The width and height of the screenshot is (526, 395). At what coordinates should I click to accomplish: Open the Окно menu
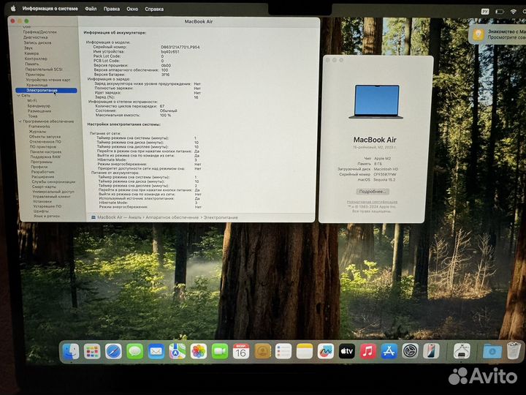coord(132,9)
